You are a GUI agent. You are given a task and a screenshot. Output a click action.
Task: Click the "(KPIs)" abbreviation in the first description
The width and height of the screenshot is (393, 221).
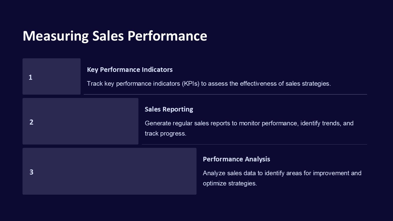(191, 84)
